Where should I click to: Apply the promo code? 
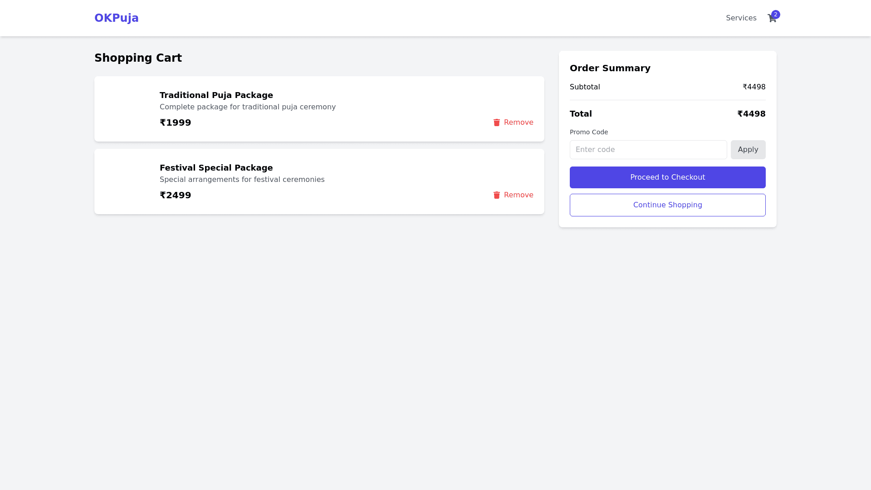(x=748, y=150)
